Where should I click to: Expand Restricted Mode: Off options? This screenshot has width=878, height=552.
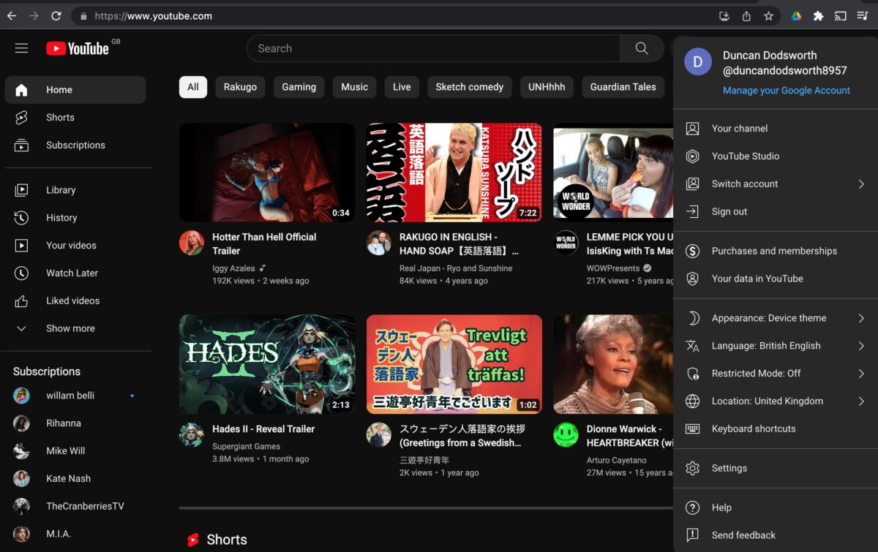point(776,373)
